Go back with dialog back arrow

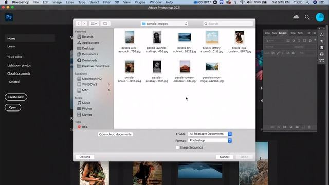coord(79,24)
